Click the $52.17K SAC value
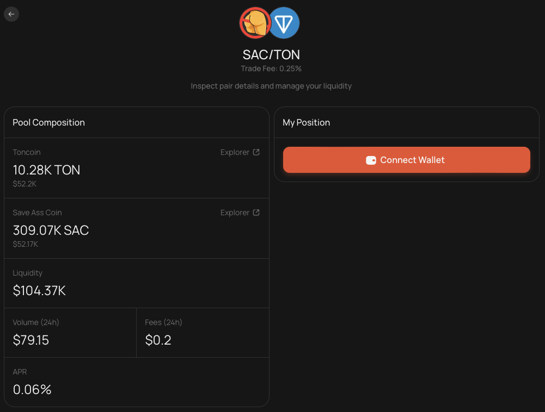Screen dimensions: 545x412 (26, 245)
